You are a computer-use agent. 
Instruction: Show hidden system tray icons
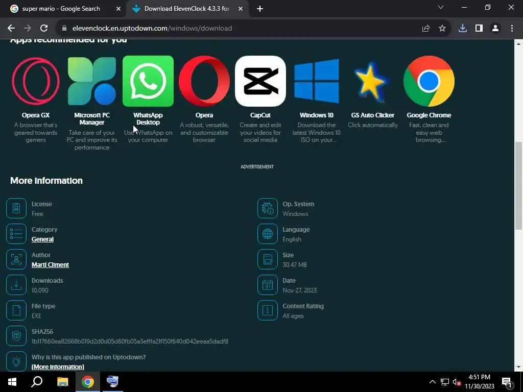click(432, 382)
